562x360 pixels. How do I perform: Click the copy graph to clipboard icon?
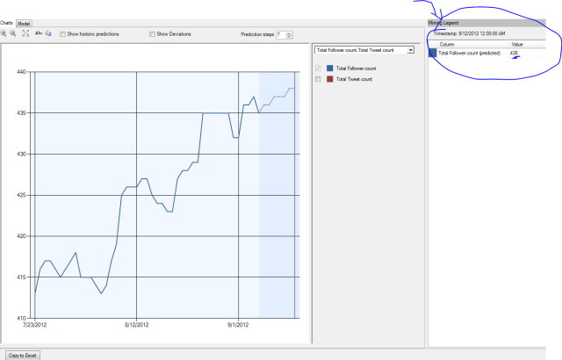48,33
